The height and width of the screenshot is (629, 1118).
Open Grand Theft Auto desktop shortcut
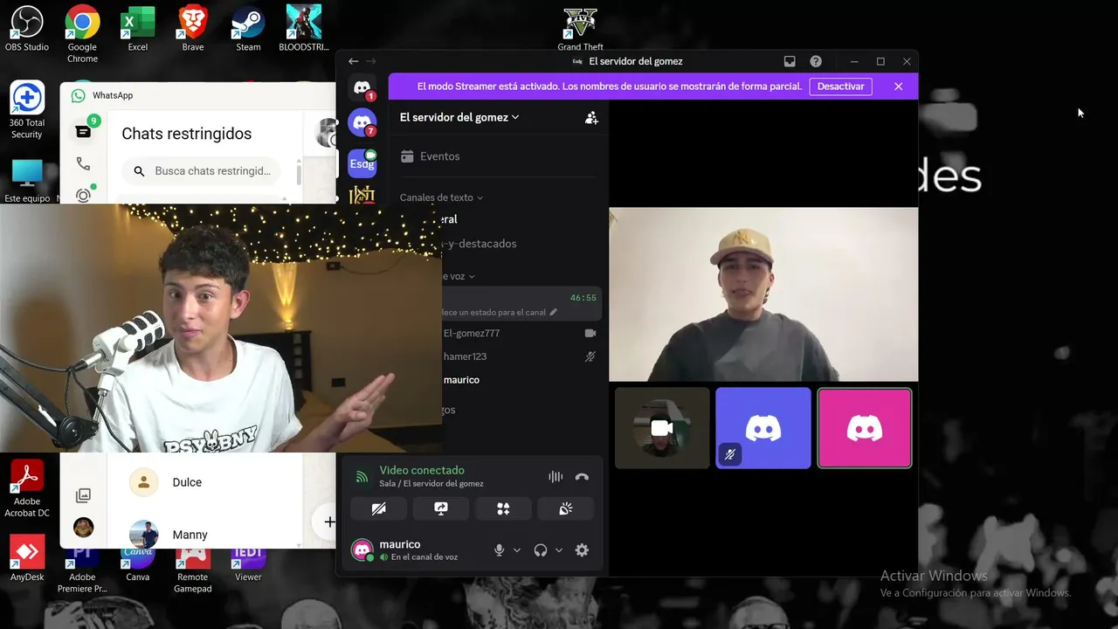coord(580,30)
